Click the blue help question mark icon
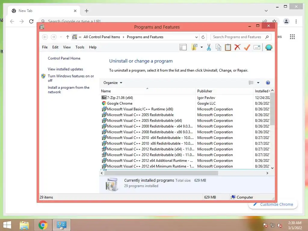Screen dimensions: 308x231 [x=268, y=83]
